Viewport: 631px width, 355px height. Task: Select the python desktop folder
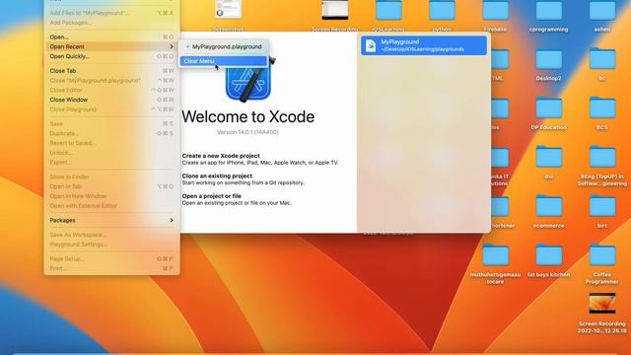442,11
